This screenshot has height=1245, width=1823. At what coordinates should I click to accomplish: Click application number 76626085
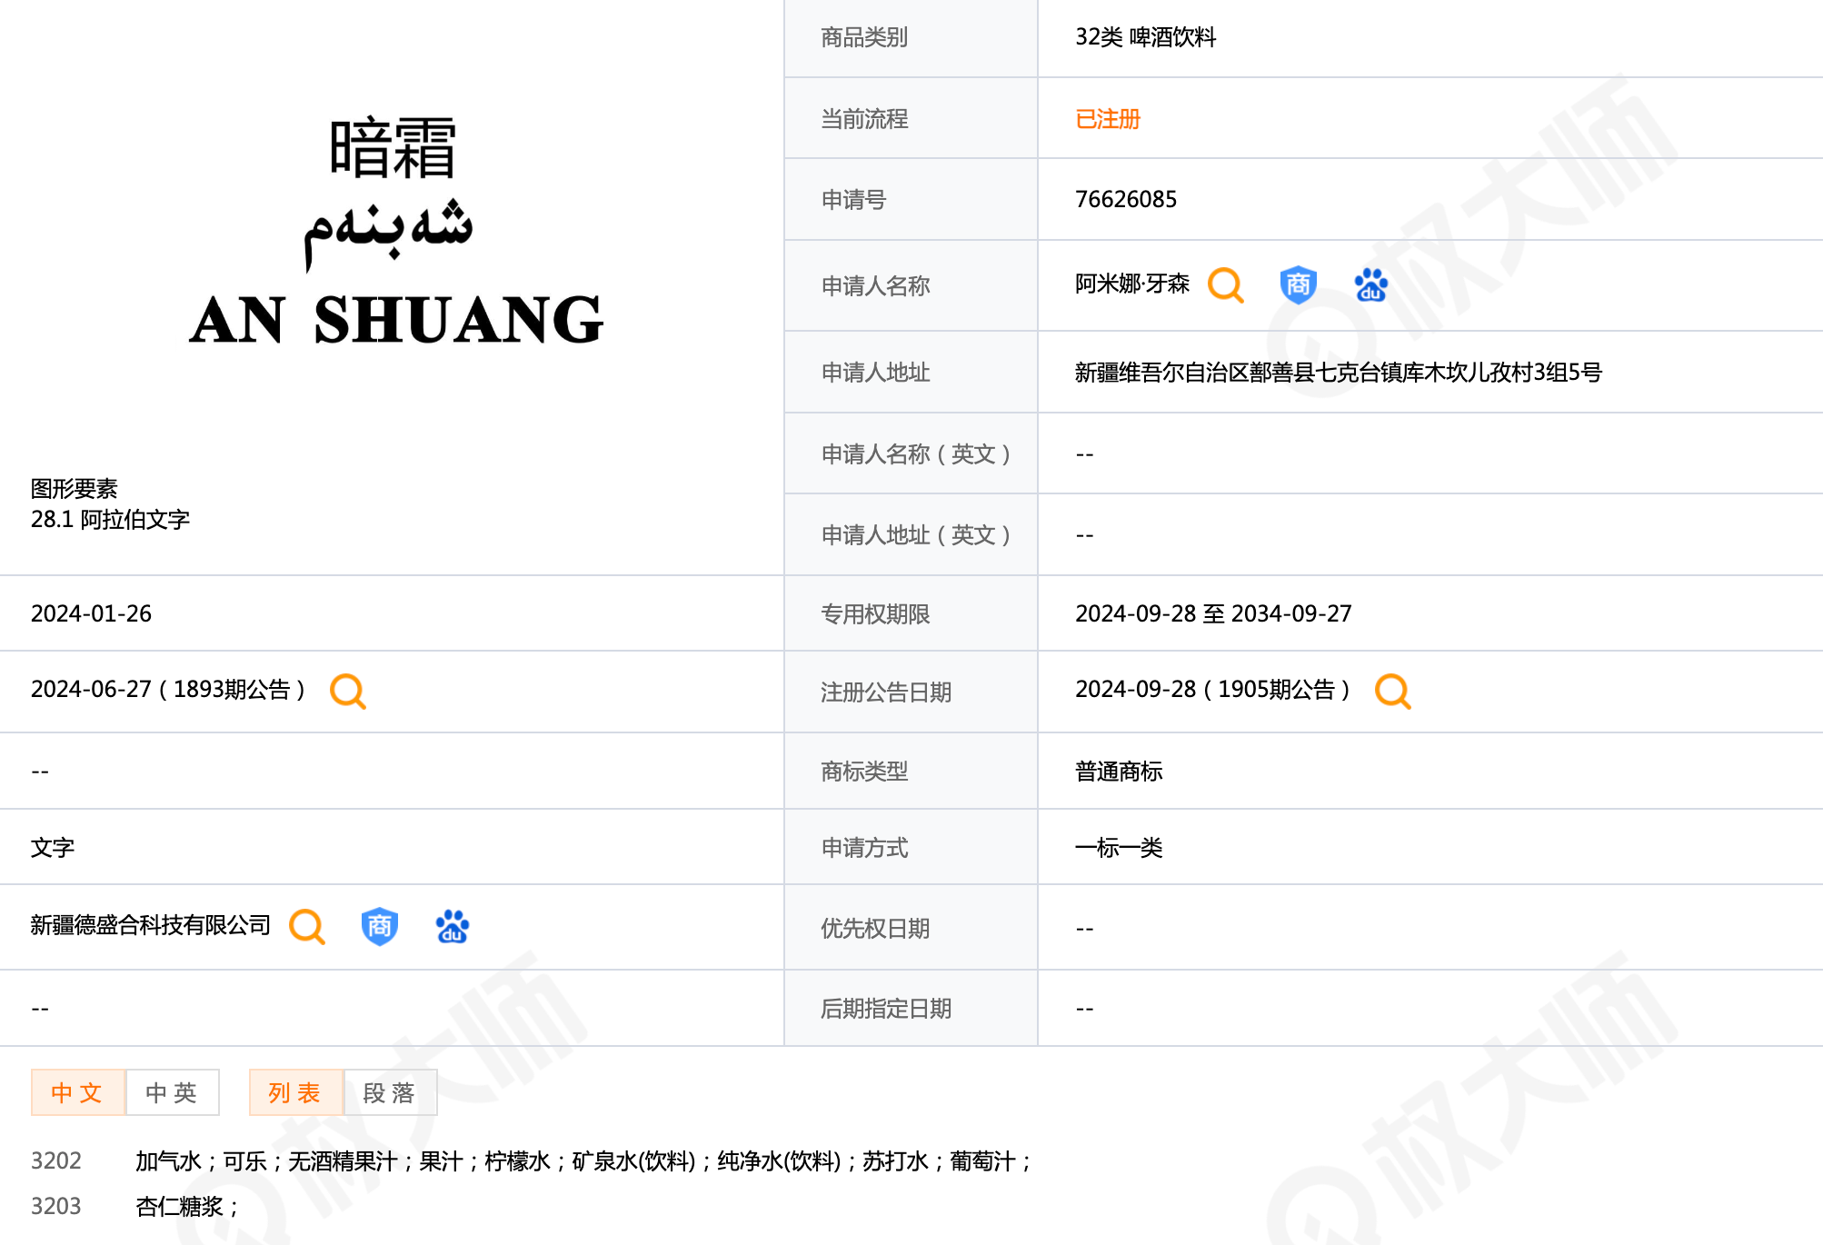point(1125,199)
